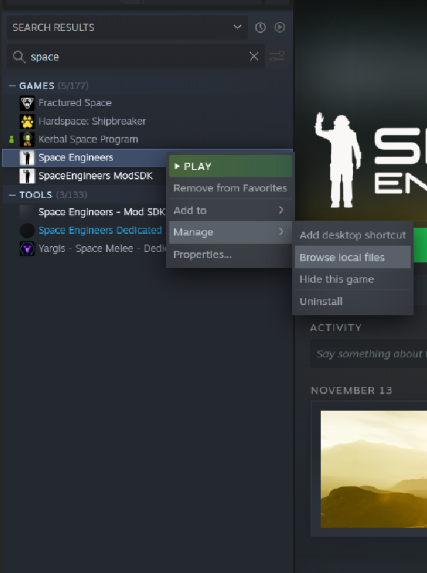The height and width of the screenshot is (573, 427).
Task: Click the Hardspace: Shipbreaker paw icon
Action: (x=27, y=122)
